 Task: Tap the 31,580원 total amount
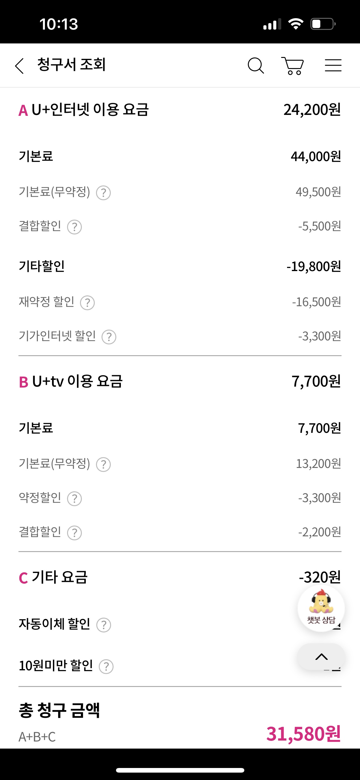[x=303, y=734]
